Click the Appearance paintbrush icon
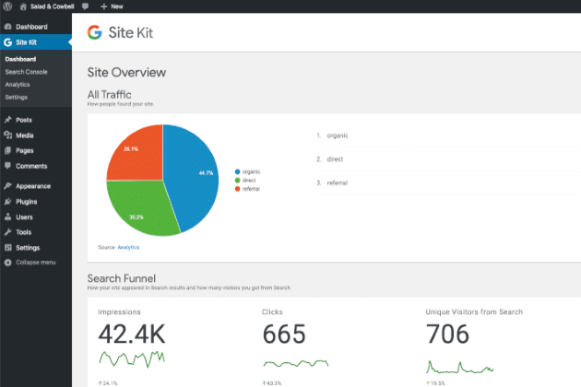The width and height of the screenshot is (581, 387). tap(7, 186)
